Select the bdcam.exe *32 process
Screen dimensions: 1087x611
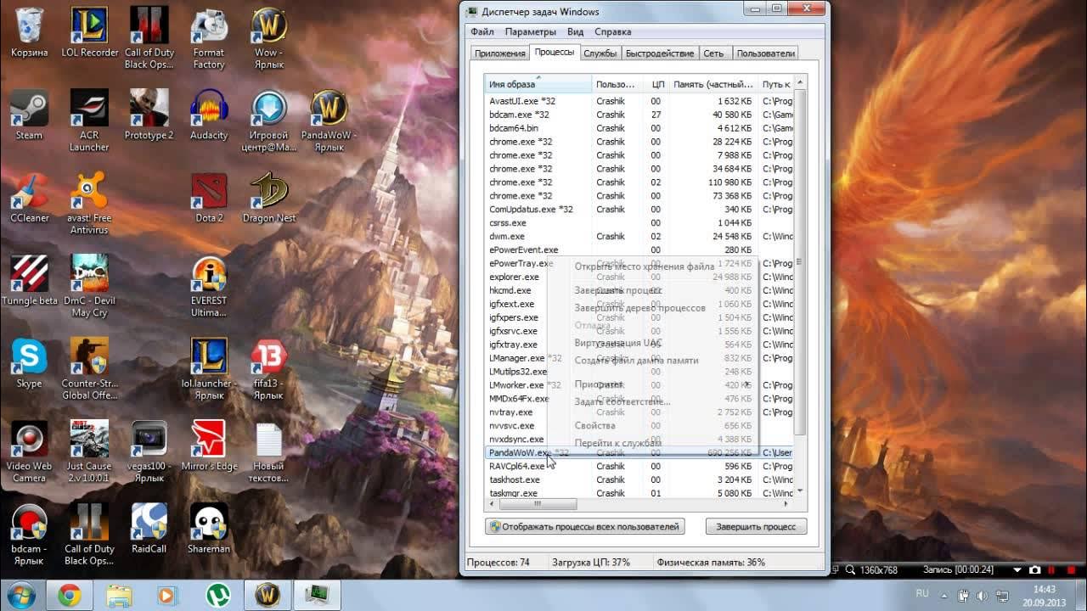[x=639, y=115]
